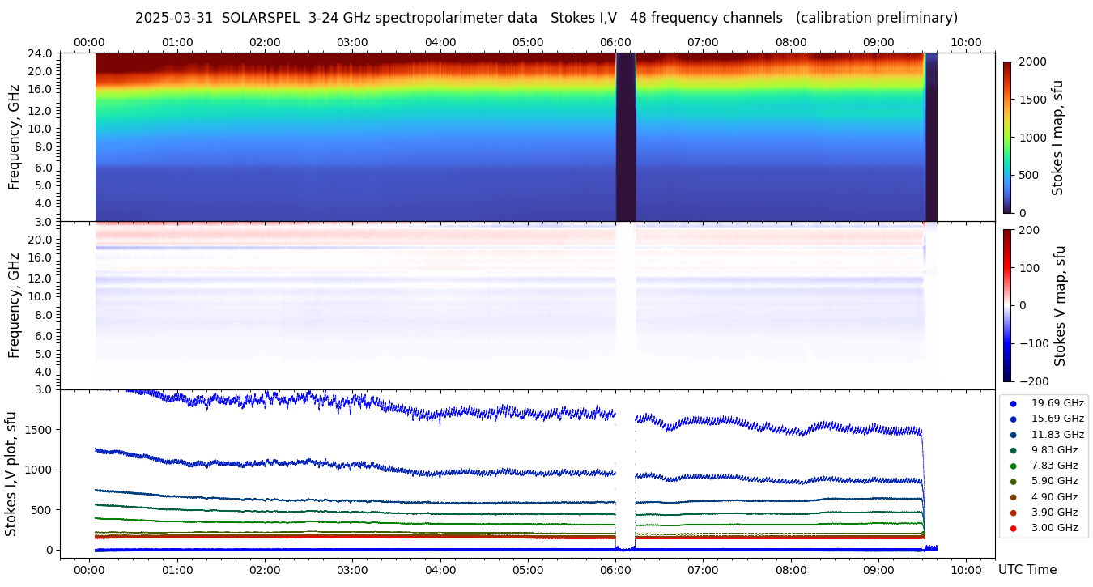1093x587 pixels.
Task: Select the 5.90 GHz legend marker
Action: coord(1013,482)
